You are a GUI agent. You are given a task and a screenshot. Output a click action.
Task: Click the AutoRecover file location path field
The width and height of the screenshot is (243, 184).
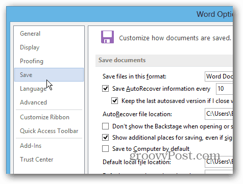pyautogui.click(x=219, y=114)
